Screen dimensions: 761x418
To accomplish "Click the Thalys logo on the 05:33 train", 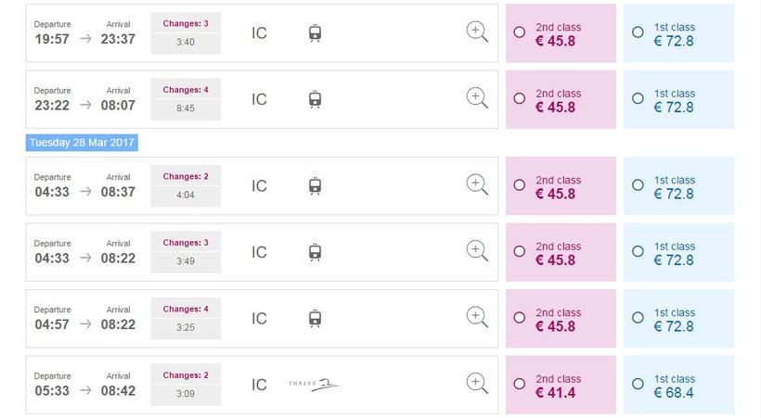I will click(314, 384).
